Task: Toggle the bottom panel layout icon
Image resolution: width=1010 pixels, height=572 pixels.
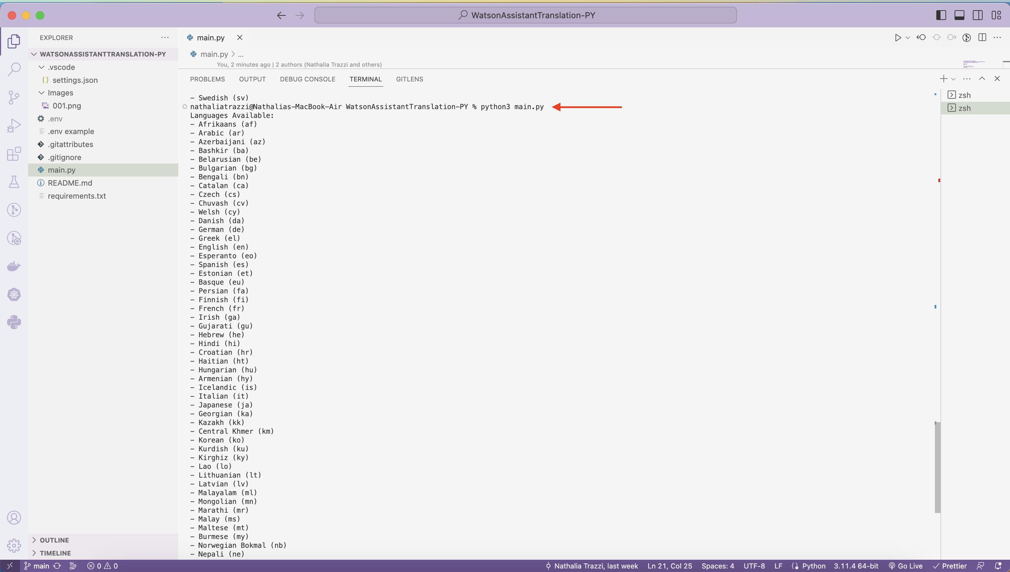Action: (x=959, y=15)
